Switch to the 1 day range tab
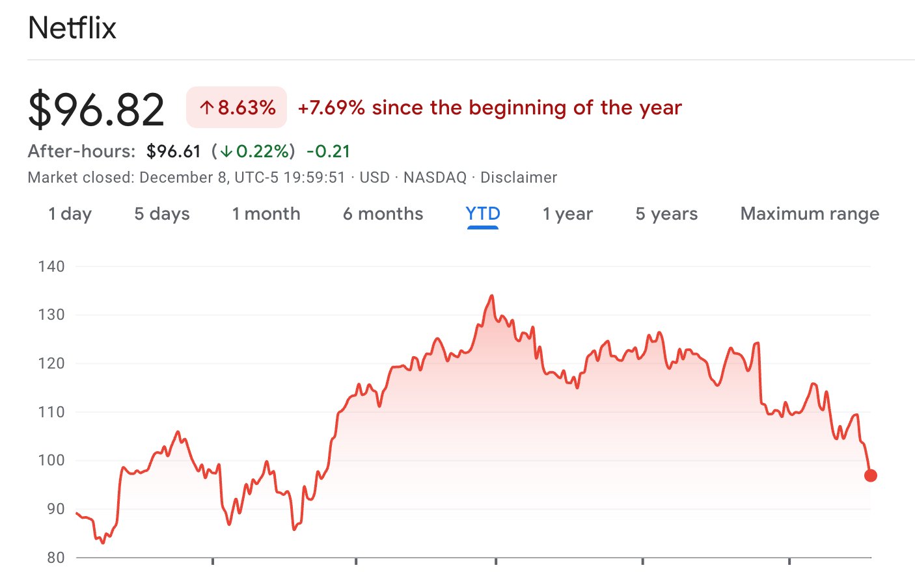 (70, 214)
